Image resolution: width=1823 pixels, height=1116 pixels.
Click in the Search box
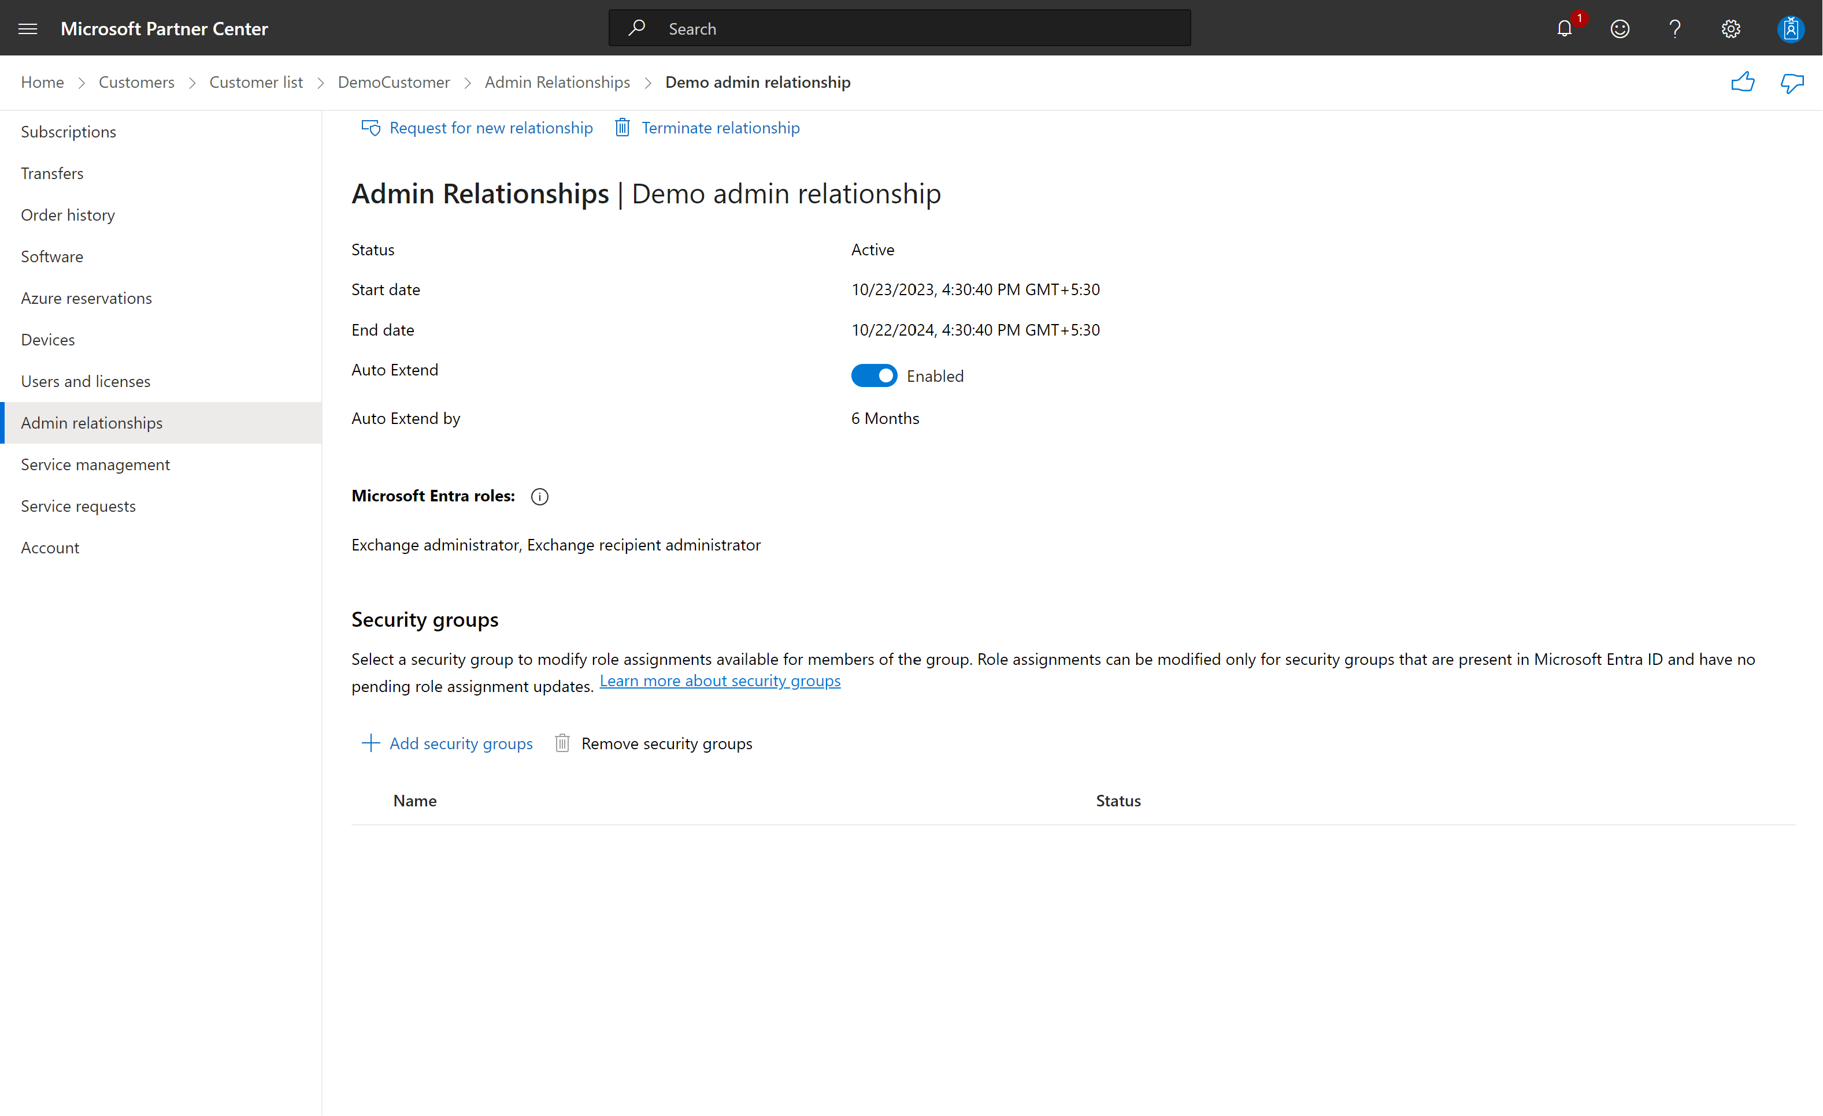pos(899,29)
